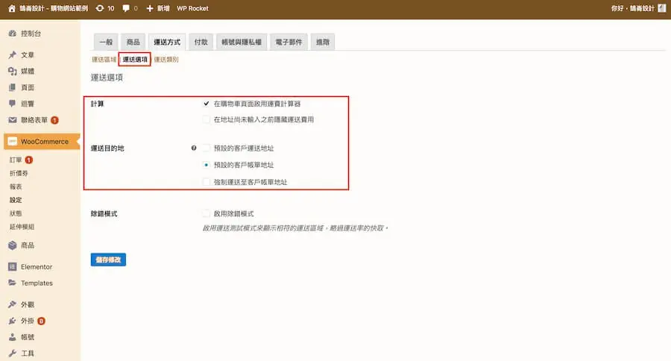Uncheck 在購物車頁面啟用運費計算器 checkbox
The height and width of the screenshot is (361, 671).
tap(207, 104)
